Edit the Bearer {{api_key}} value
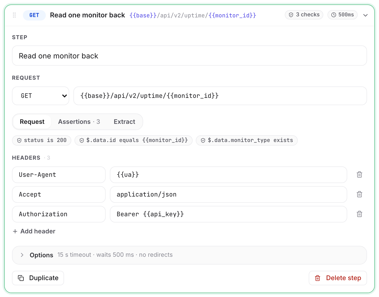 pos(229,214)
